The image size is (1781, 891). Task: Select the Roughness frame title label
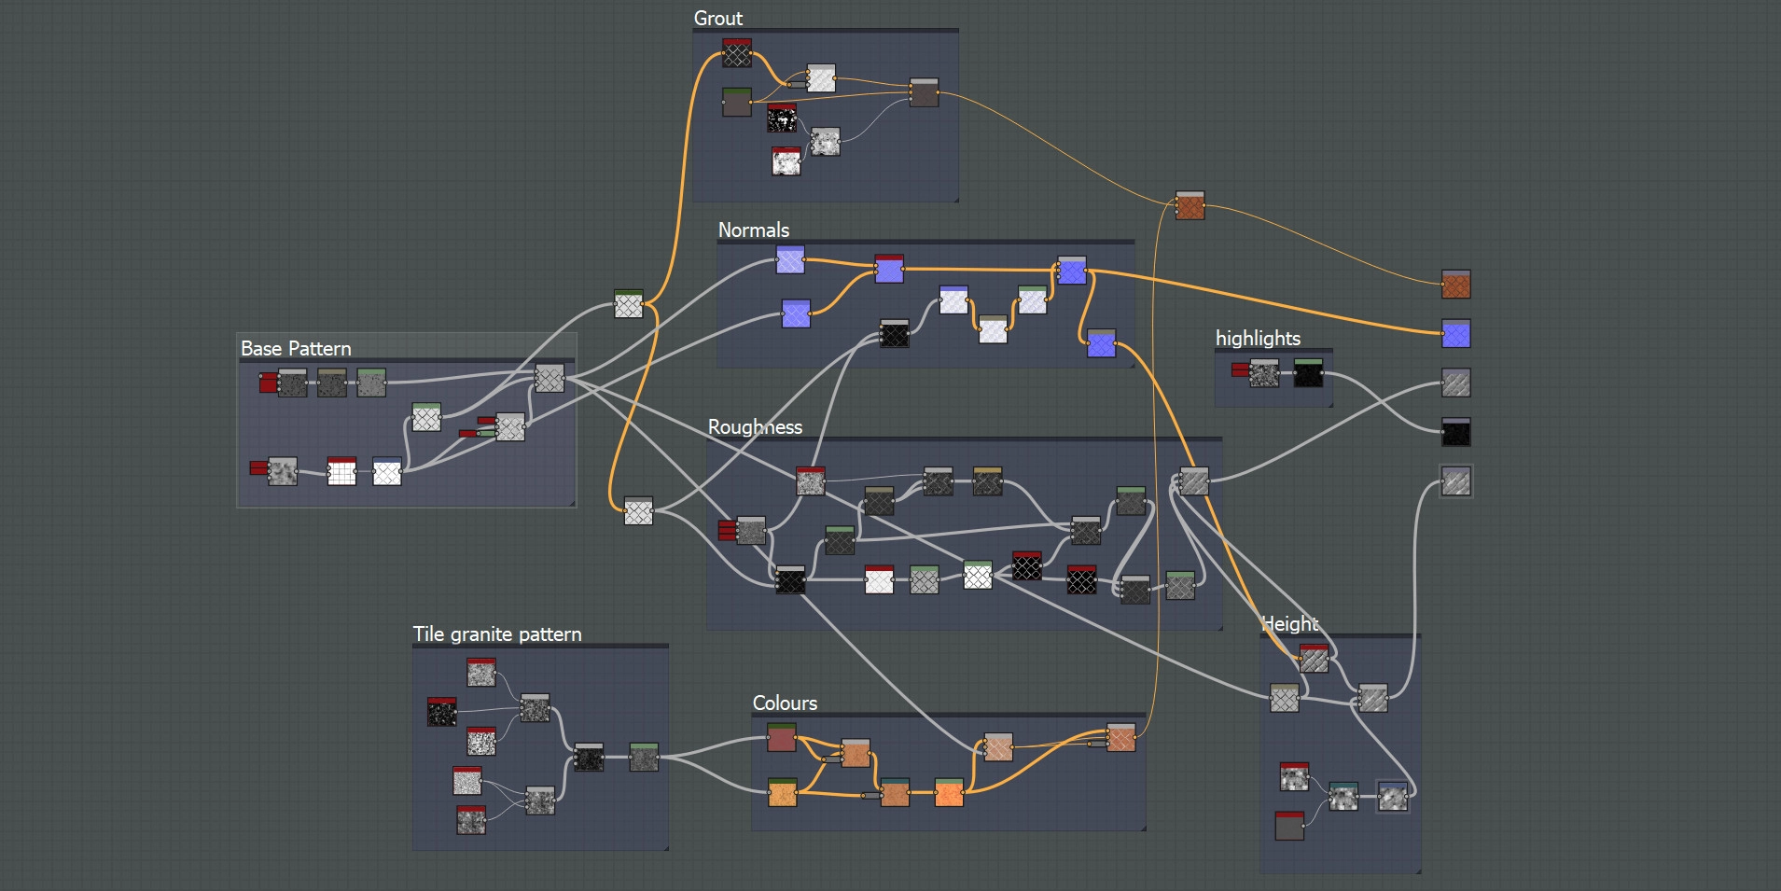tap(755, 427)
